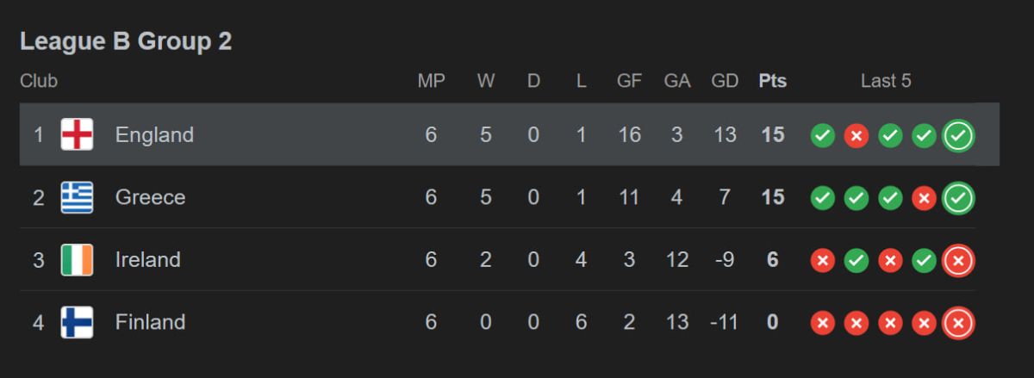Click the Ireland flag icon
Image resolution: width=1034 pixels, height=378 pixels.
pyautogui.click(x=77, y=260)
